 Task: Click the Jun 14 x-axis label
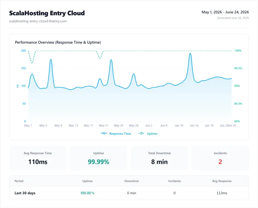coord(194,125)
